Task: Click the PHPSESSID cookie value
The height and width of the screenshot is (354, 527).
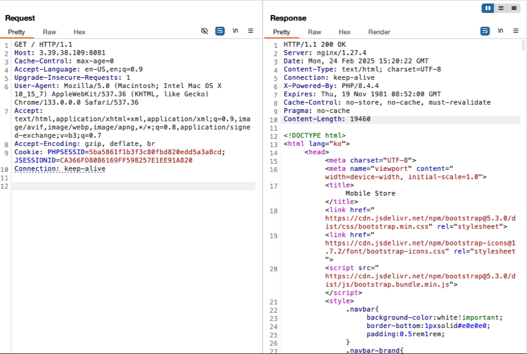Action: tap(155, 152)
